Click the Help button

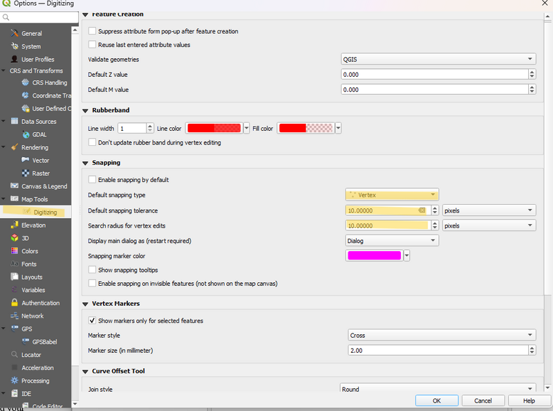(529, 401)
